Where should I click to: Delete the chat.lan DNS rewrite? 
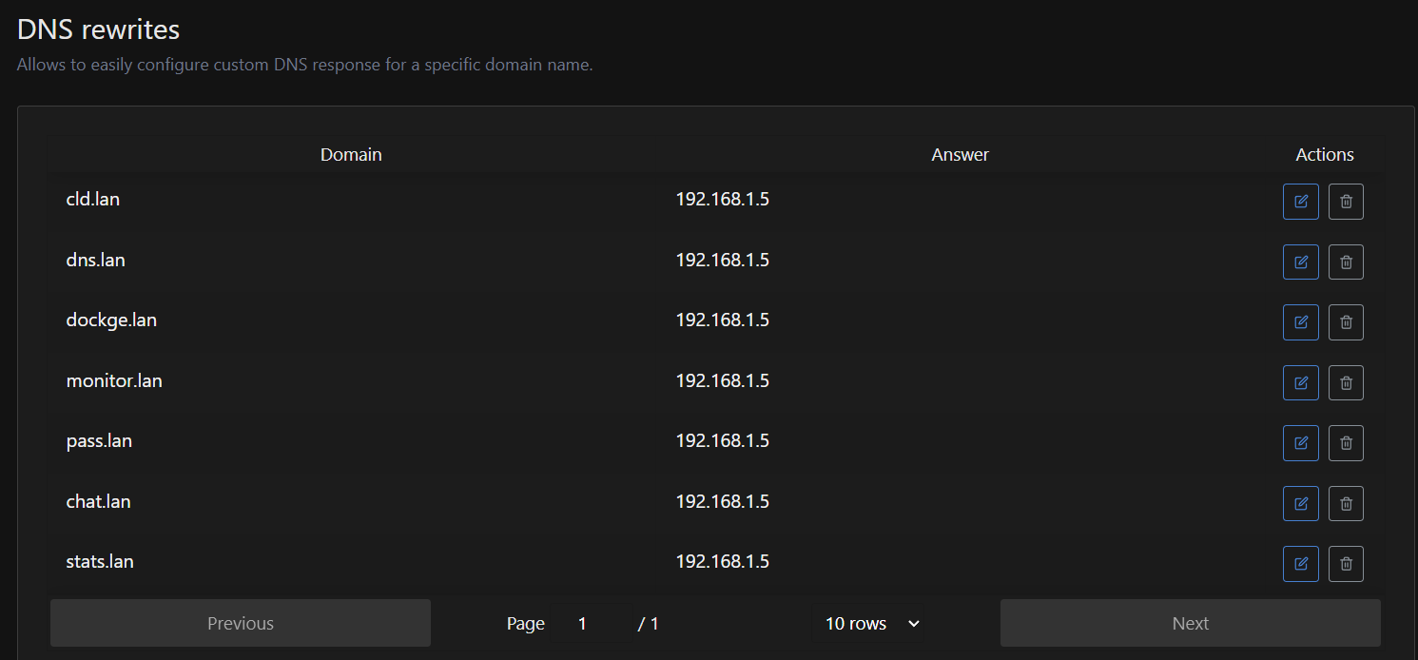pos(1346,503)
